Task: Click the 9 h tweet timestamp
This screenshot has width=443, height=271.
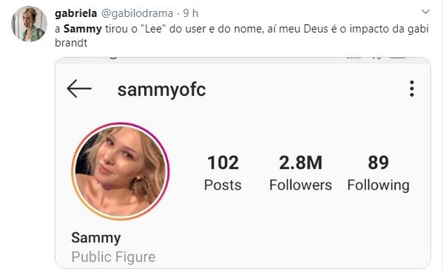Action: [x=191, y=13]
